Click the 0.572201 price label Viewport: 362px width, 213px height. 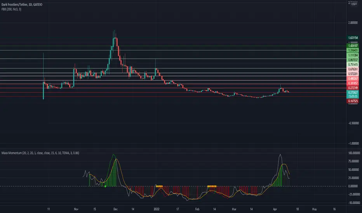click(353, 74)
